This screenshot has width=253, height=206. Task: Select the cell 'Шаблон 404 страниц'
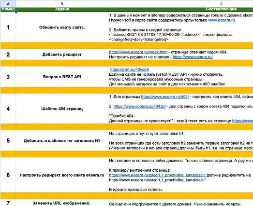62,109
